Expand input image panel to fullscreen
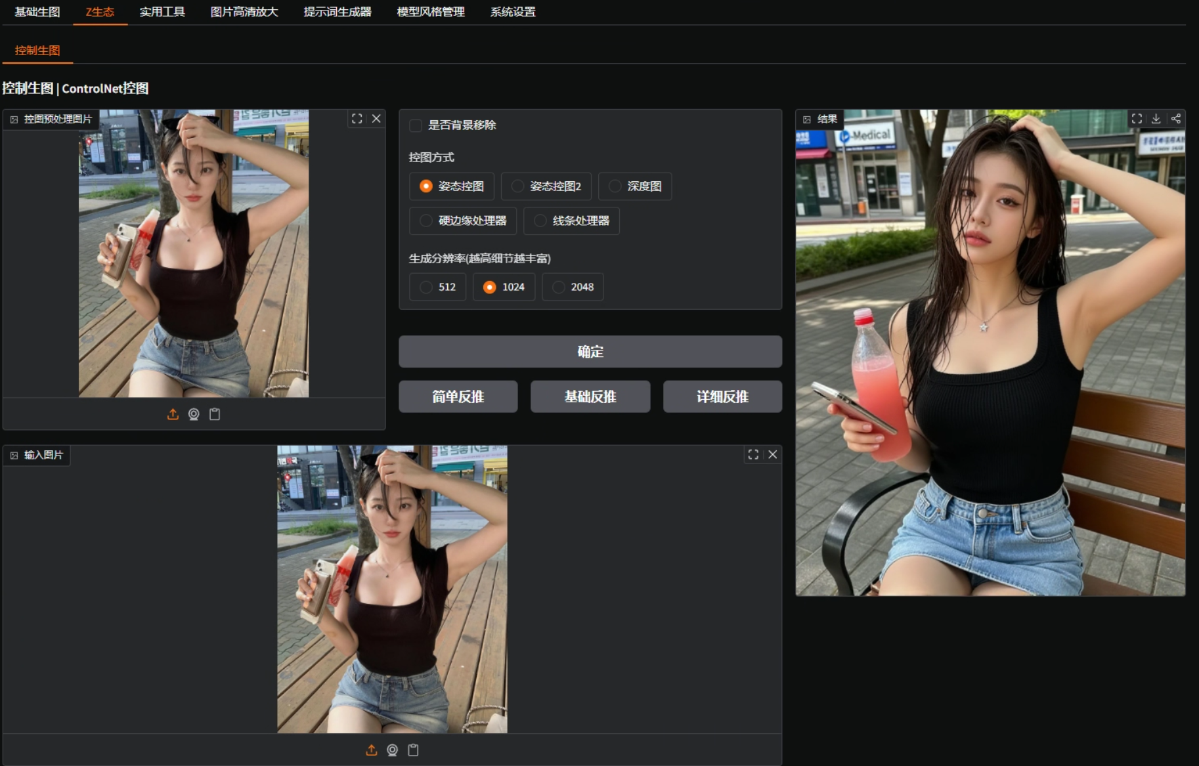 [753, 454]
